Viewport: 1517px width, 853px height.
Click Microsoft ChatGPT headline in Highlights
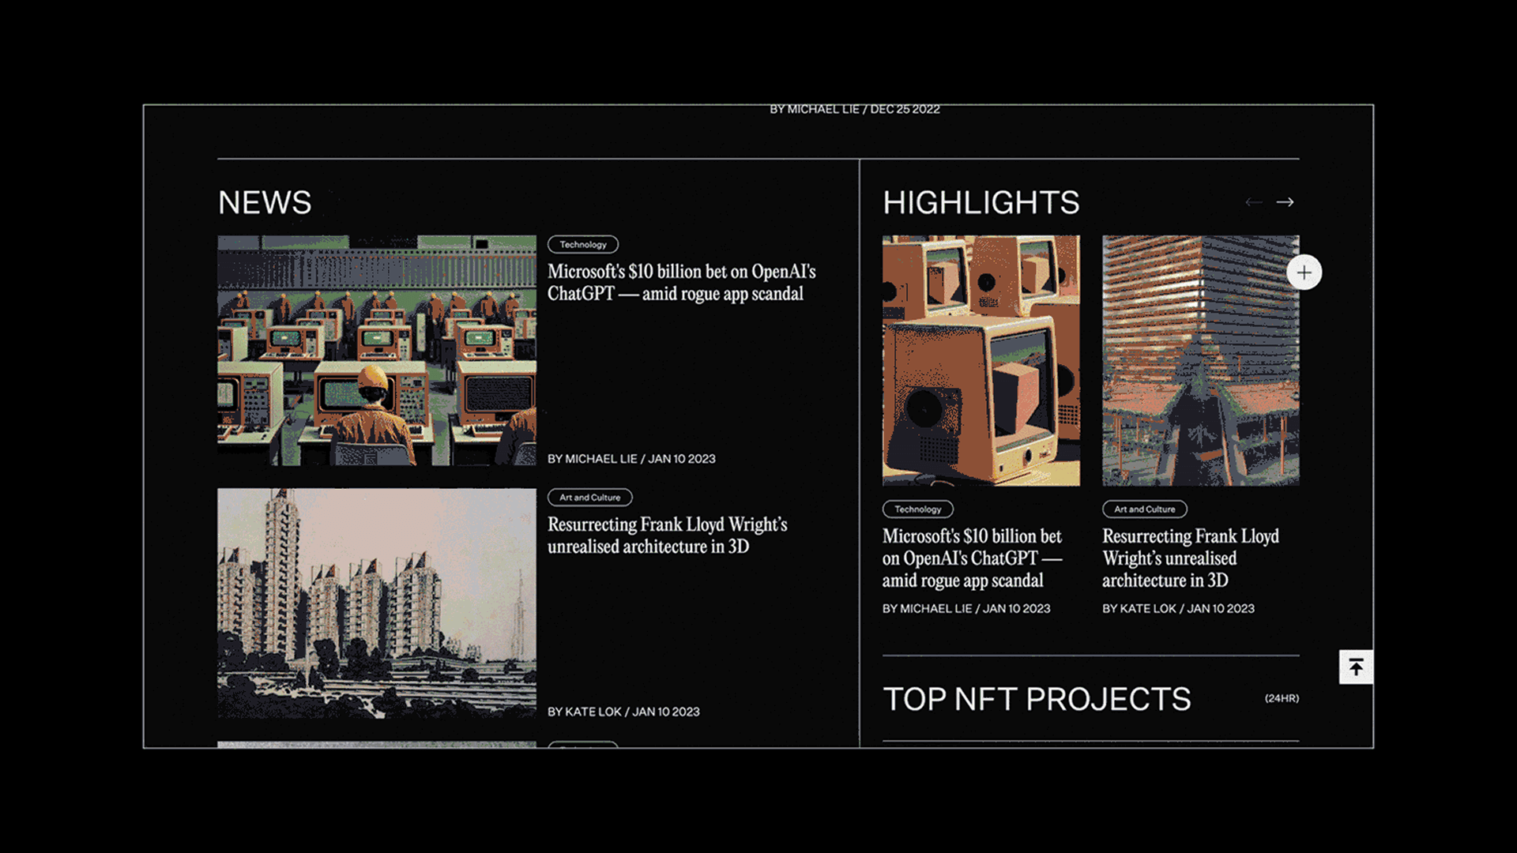972,558
